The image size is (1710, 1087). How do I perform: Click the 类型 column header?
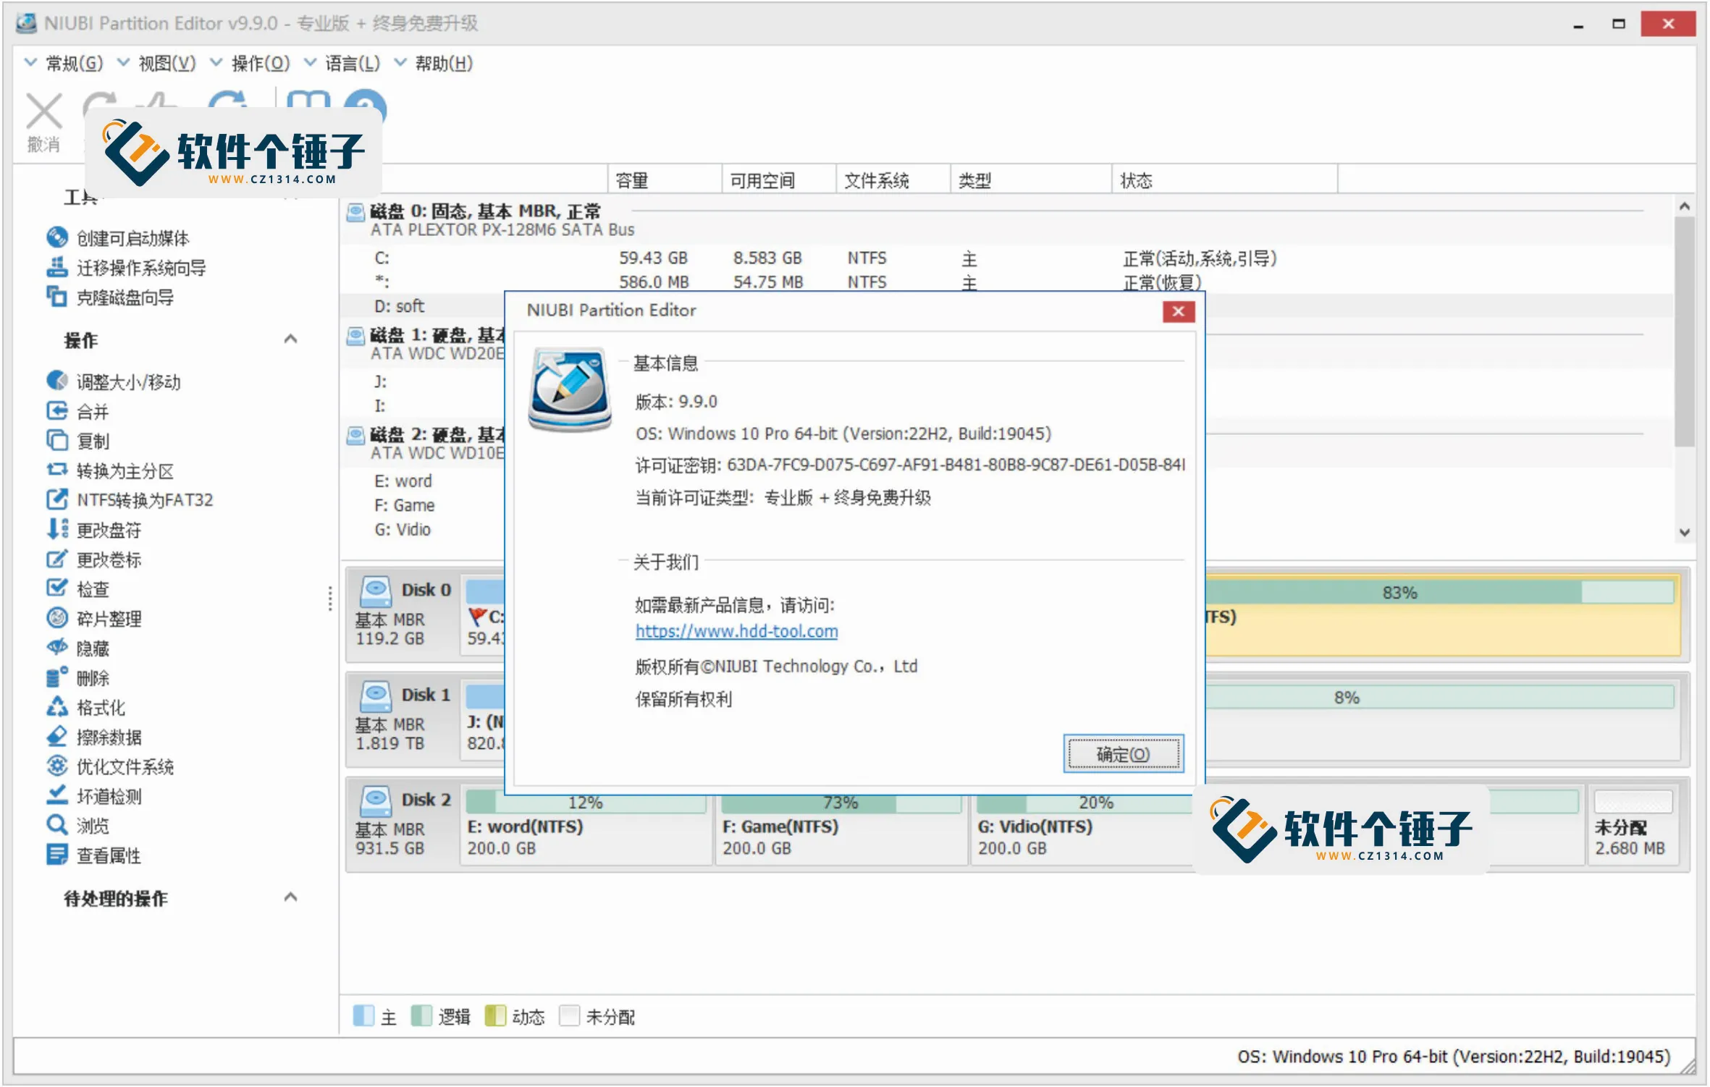click(1031, 180)
